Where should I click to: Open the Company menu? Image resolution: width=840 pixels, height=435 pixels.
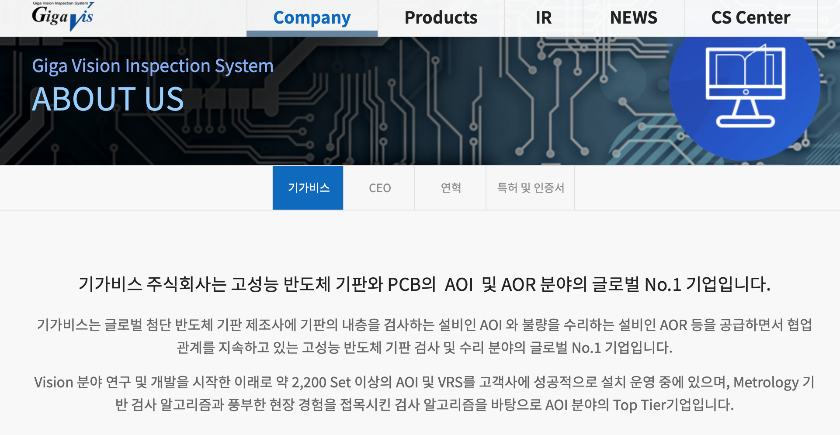[312, 18]
